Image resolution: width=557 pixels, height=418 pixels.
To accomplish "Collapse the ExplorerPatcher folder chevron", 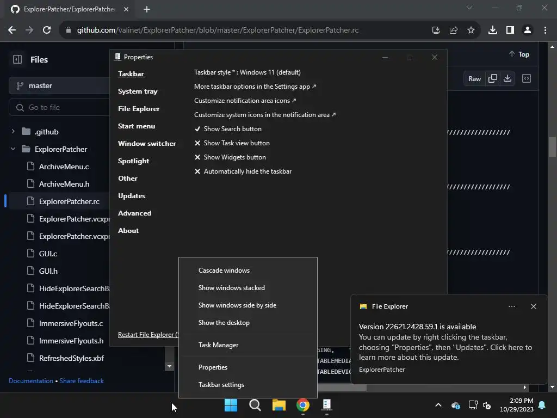I will click(13, 149).
